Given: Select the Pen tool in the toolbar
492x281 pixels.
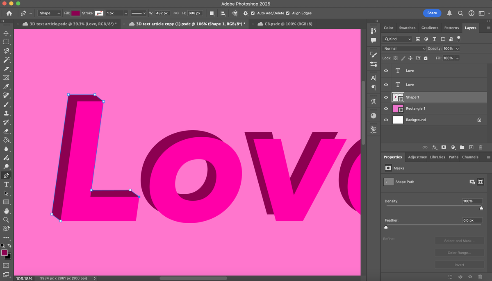Looking at the screenshot, I should coord(6,175).
